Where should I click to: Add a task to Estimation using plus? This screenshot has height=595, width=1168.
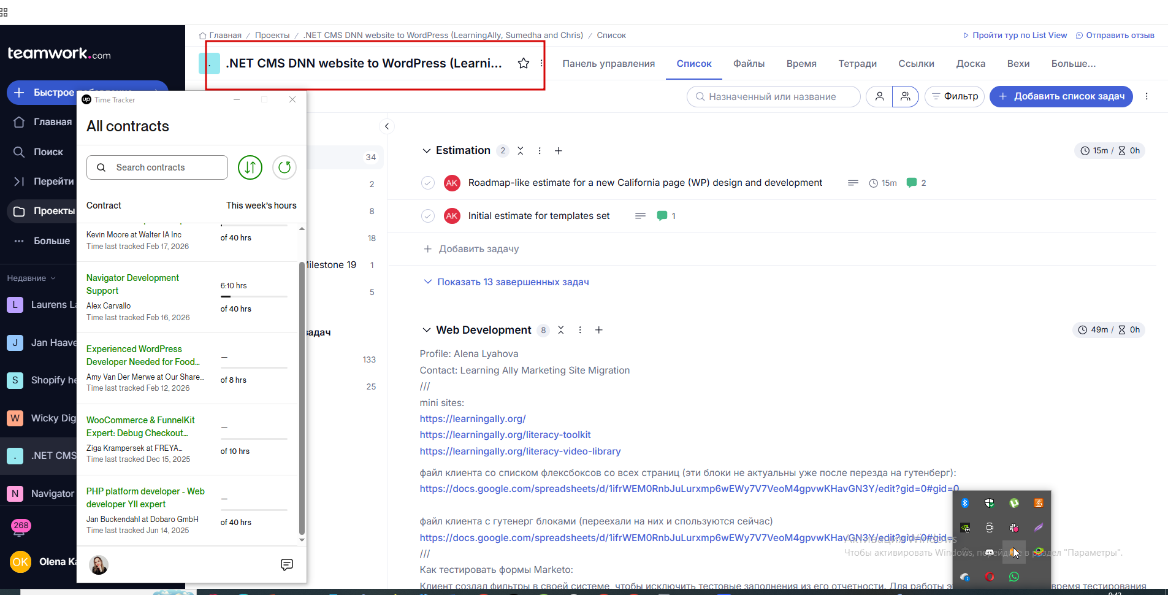[x=559, y=151]
